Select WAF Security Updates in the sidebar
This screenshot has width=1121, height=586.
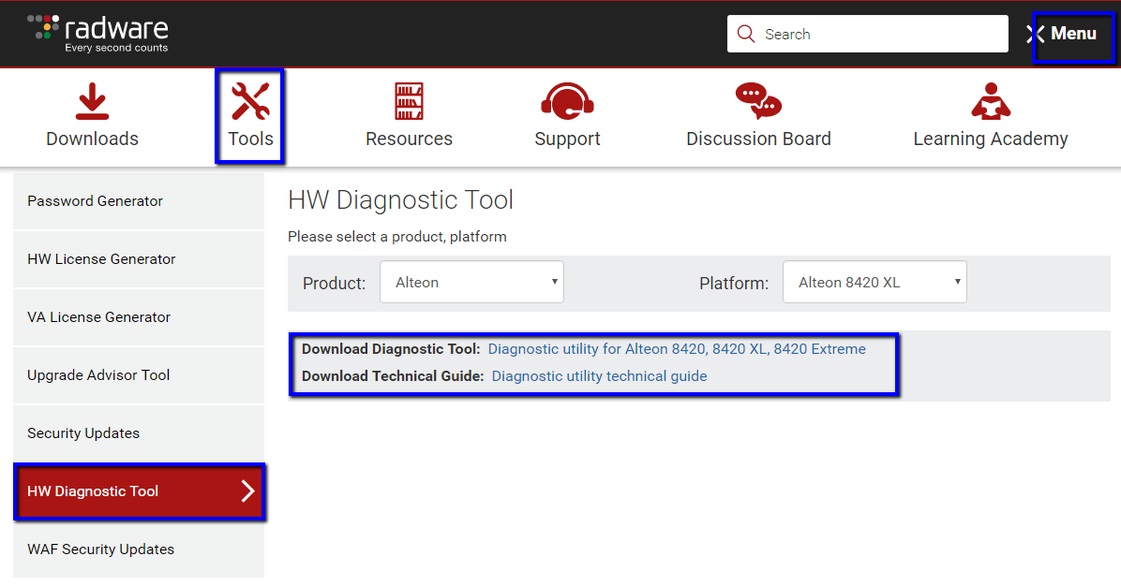pos(100,549)
